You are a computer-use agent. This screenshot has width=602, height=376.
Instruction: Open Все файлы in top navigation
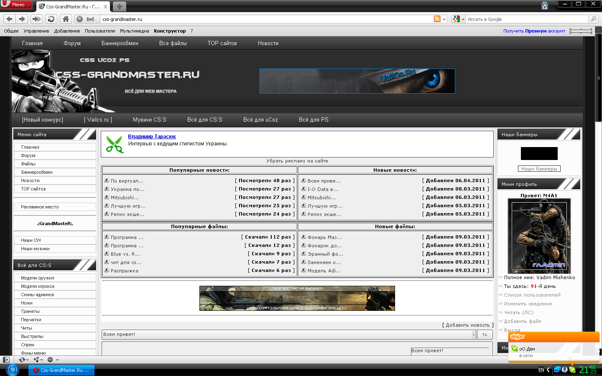click(173, 43)
